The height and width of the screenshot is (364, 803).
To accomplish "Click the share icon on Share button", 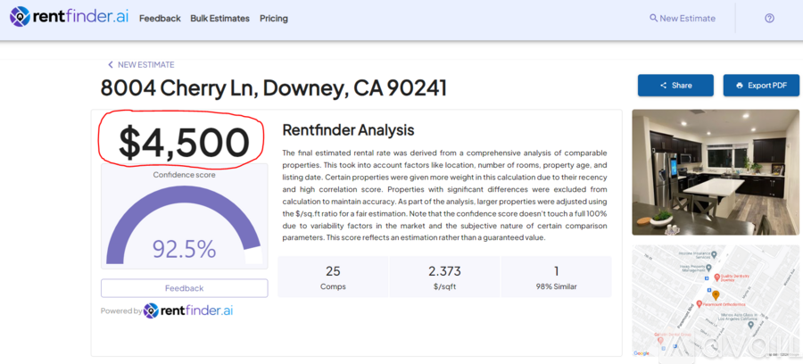I will pos(663,86).
